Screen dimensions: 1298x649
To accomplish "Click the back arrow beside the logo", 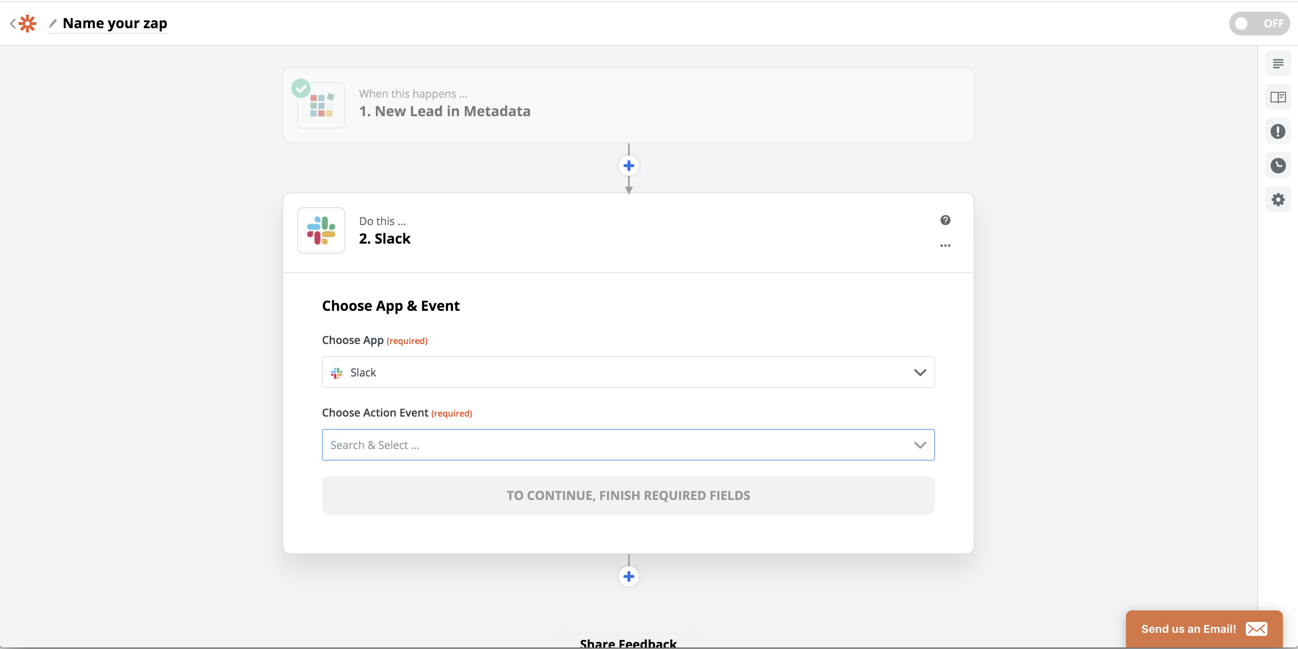I will [13, 23].
